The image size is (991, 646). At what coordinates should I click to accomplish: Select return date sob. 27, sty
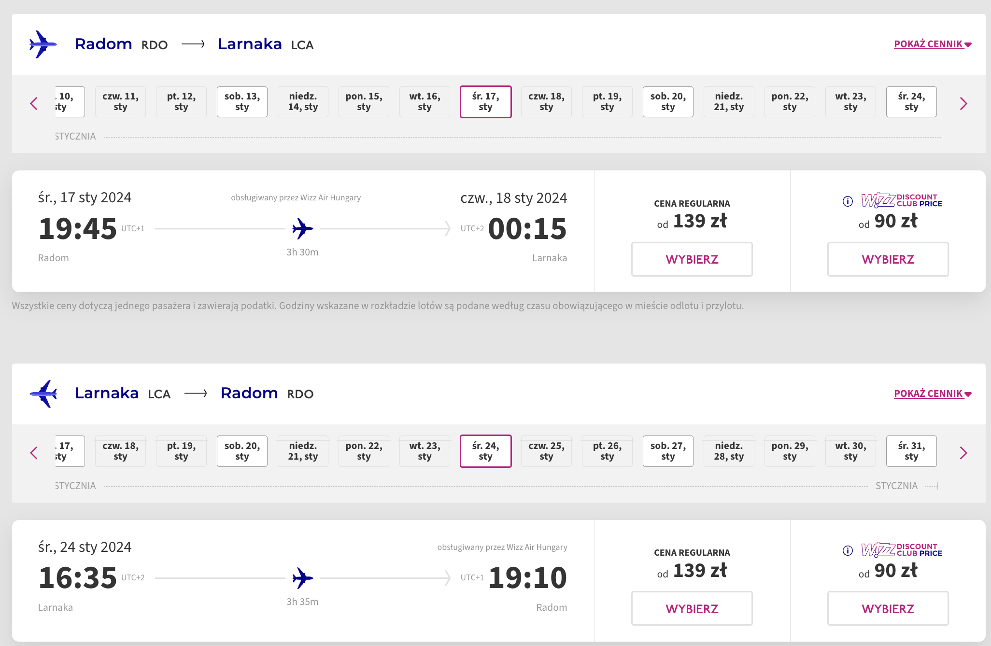pyautogui.click(x=668, y=451)
